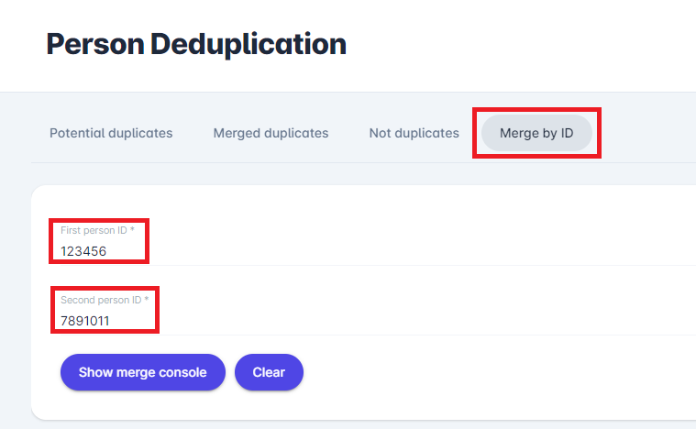Viewport: 696px width, 429px height.
Task: Open the Potential duplicates tab
Action: tap(111, 133)
